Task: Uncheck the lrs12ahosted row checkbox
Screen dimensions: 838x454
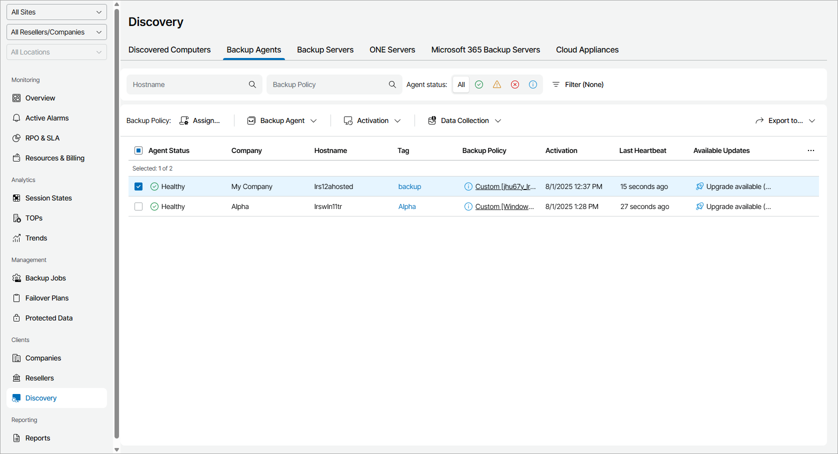Action: [x=138, y=186]
